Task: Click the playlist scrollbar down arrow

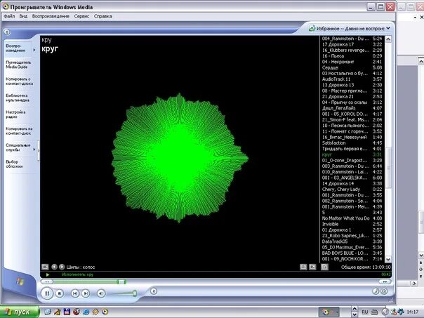Action: pyautogui.click(x=388, y=259)
